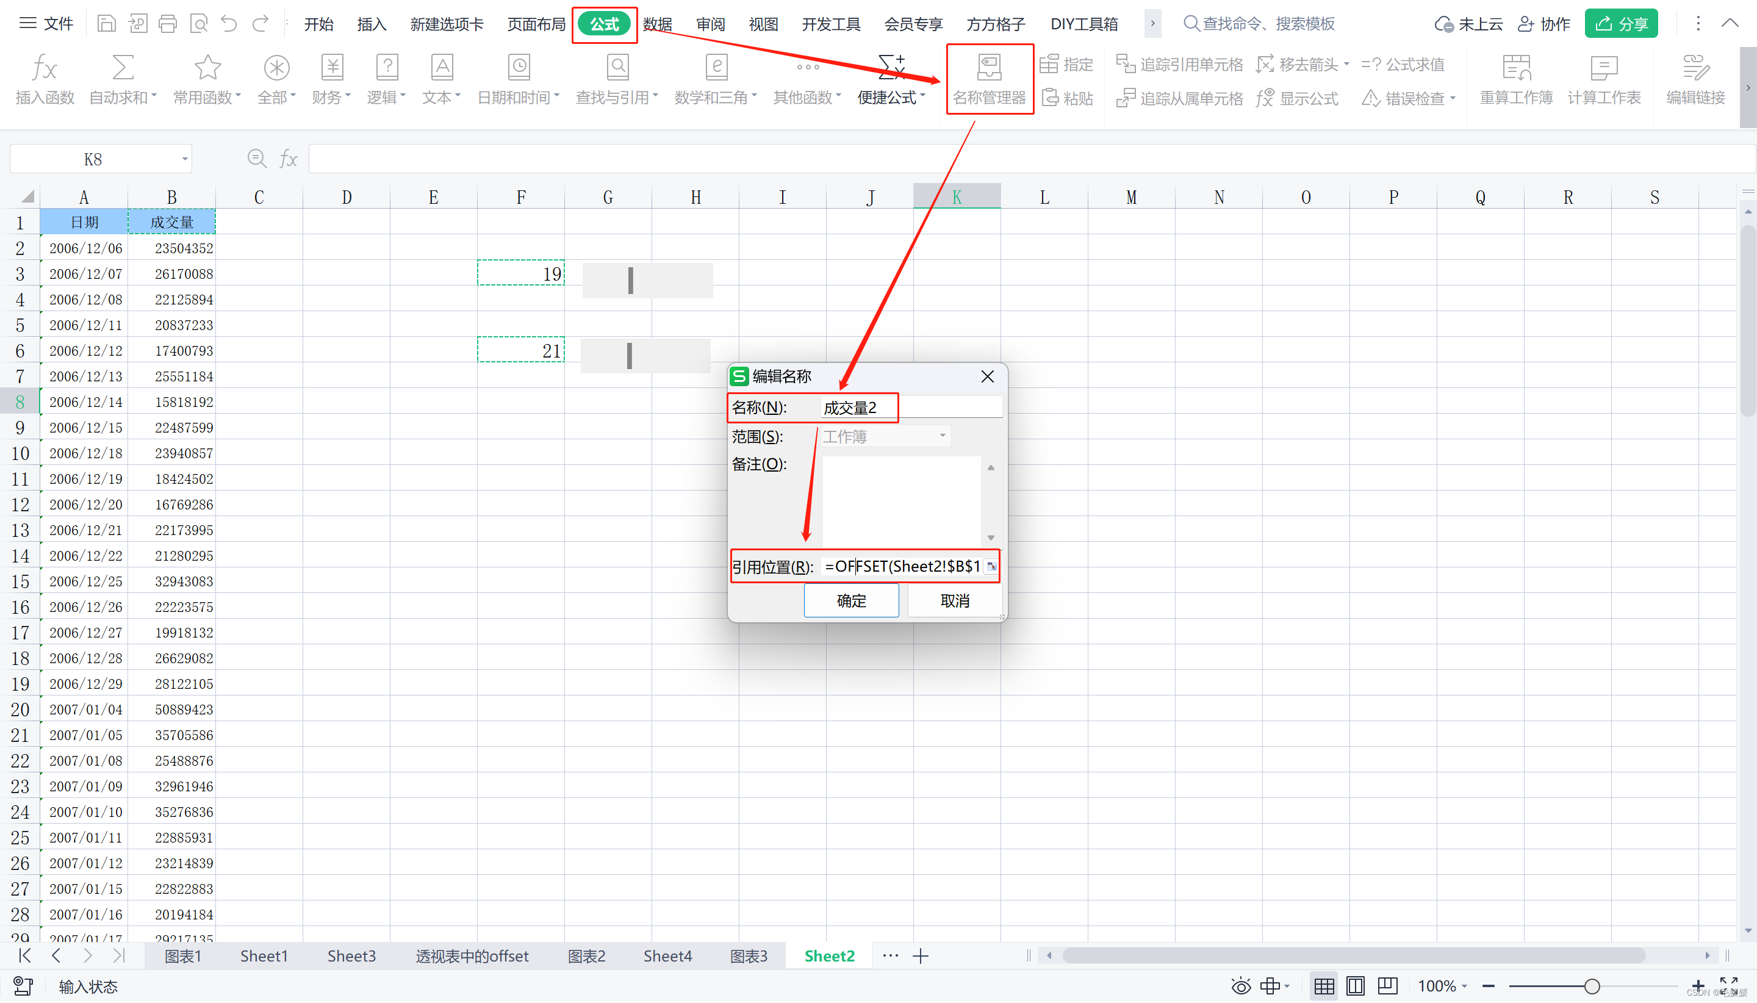Click Trace Dependents (追踪从属单元格)
Viewport: 1757px width, 1003px height.
[1179, 98]
